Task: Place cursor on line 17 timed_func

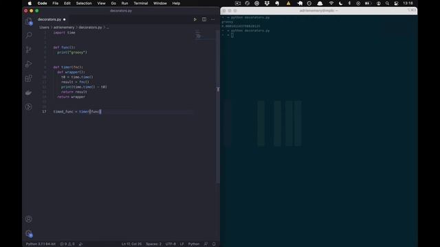Action: pos(63,111)
